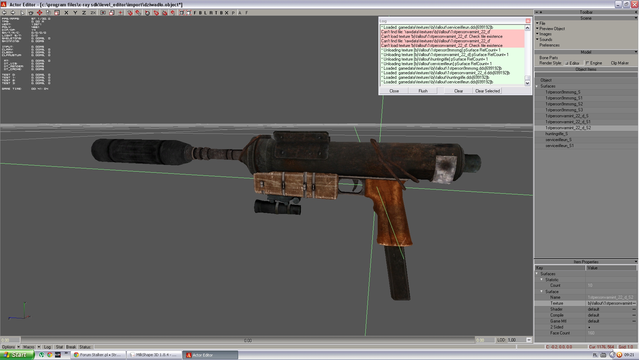Open MilkShape 3D from the taskbar
The height and width of the screenshot is (360, 639).
154,355
